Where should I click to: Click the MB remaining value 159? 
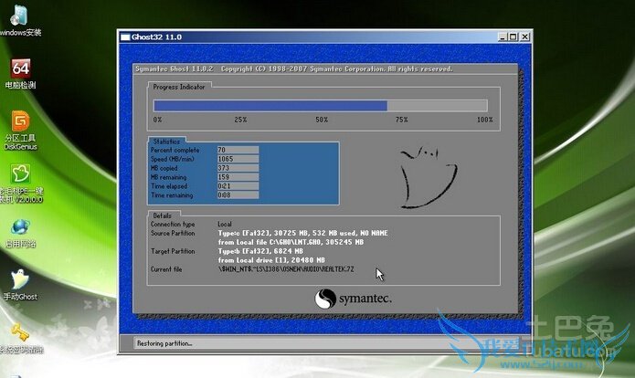[x=238, y=177]
